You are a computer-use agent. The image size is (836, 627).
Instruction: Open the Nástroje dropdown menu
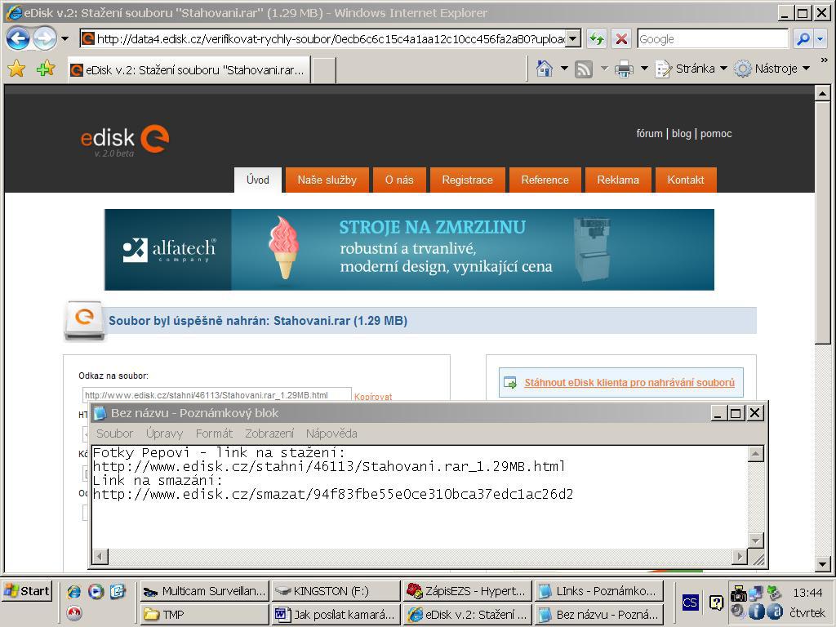tap(773, 69)
